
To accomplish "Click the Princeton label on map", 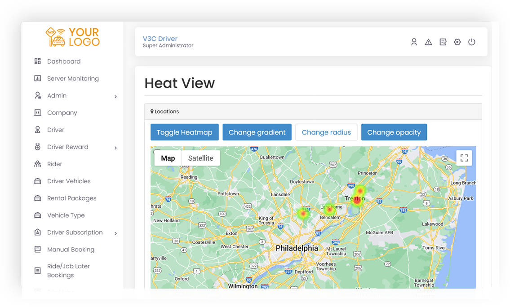I will pyautogui.click(x=368, y=173).
